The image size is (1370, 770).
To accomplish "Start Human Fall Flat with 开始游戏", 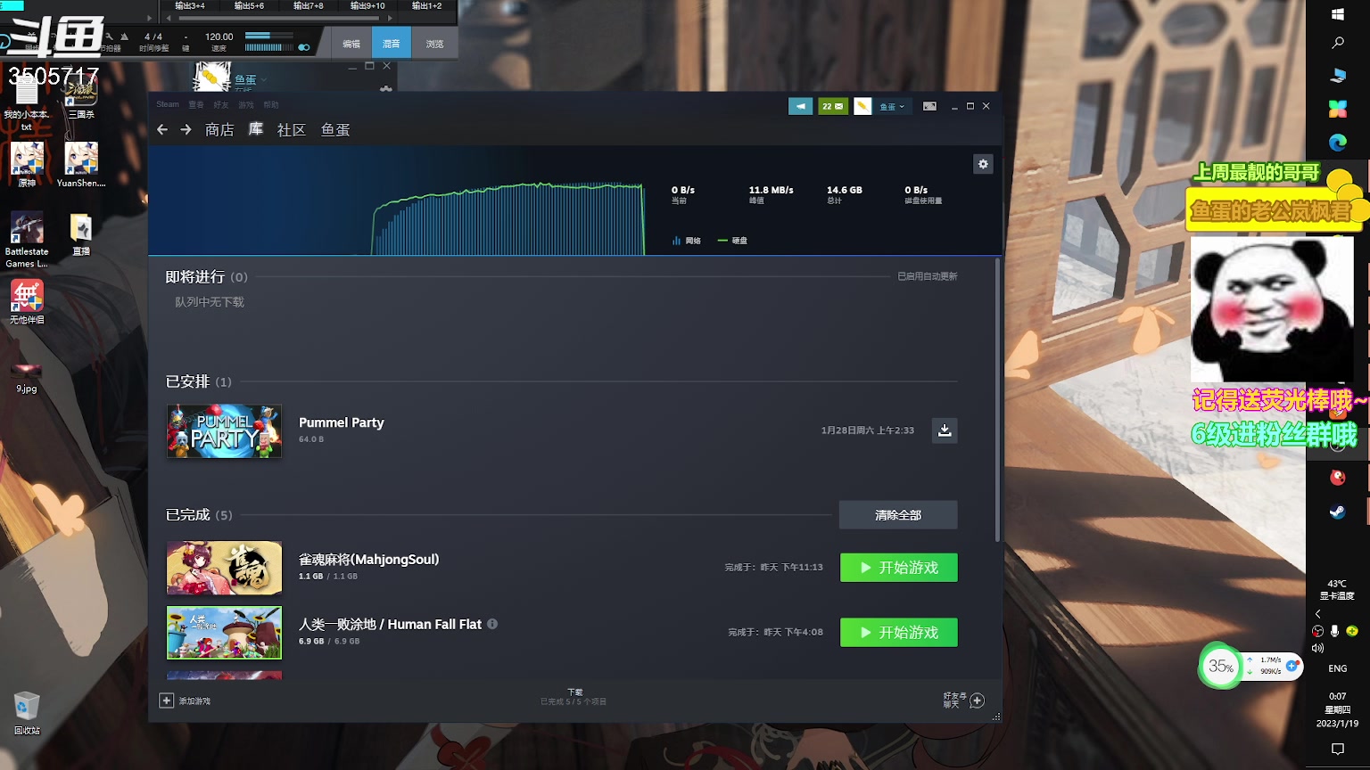I will pos(899,633).
